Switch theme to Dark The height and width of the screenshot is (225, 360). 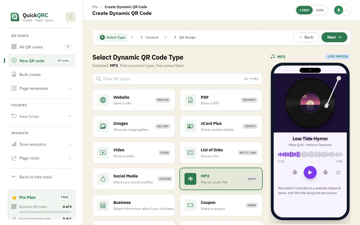(x=320, y=10)
